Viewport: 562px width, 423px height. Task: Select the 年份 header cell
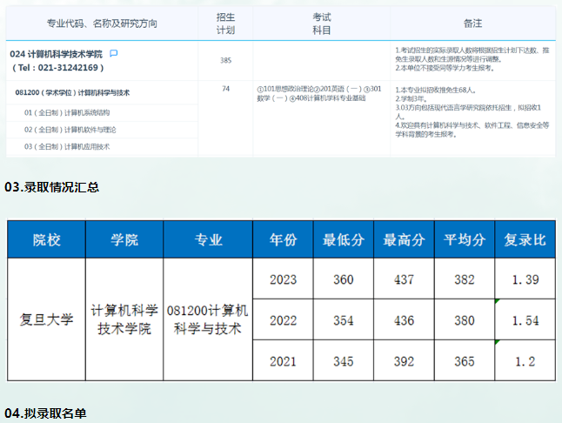[x=283, y=239]
